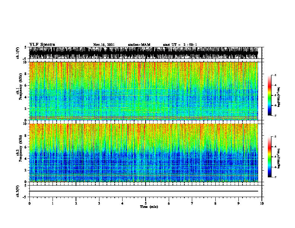295x228 pixels.
Task: Click the ch.1 spectrogram image
Action: (x=143, y=91)
